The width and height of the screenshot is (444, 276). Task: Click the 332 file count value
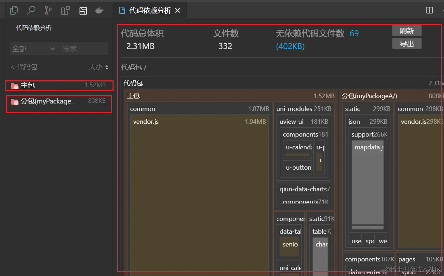tap(225, 46)
